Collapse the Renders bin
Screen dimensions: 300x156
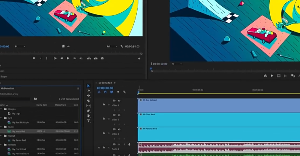coord(1,145)
